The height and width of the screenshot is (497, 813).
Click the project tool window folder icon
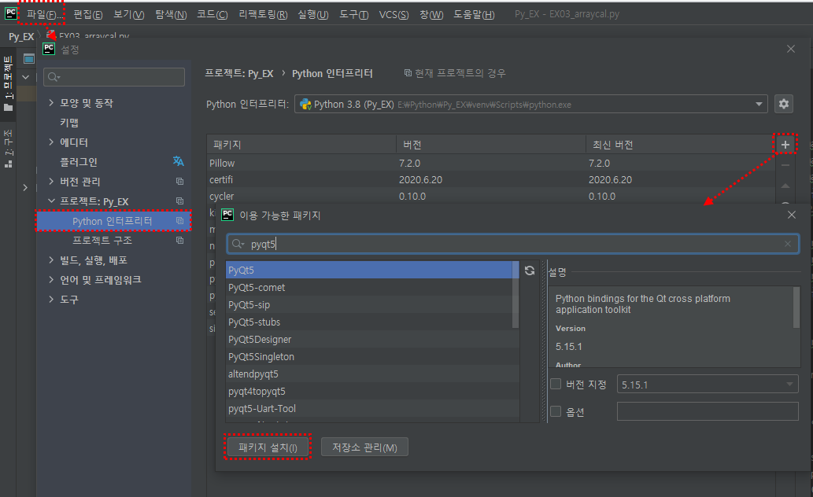[x=8, y=108]
